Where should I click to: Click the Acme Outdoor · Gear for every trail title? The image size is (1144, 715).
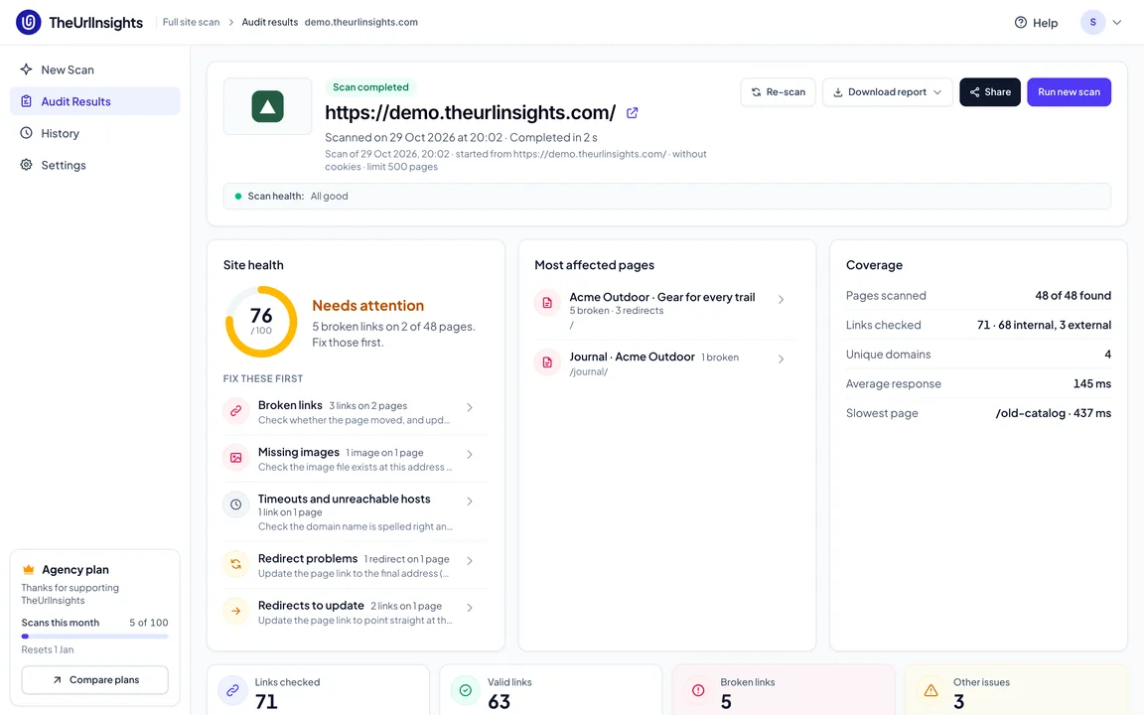pos(662,297)
